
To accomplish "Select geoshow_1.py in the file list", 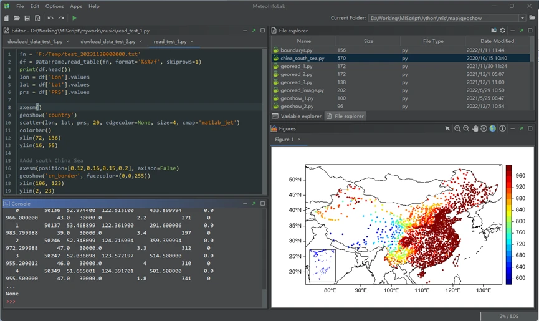I will [297, 98].
